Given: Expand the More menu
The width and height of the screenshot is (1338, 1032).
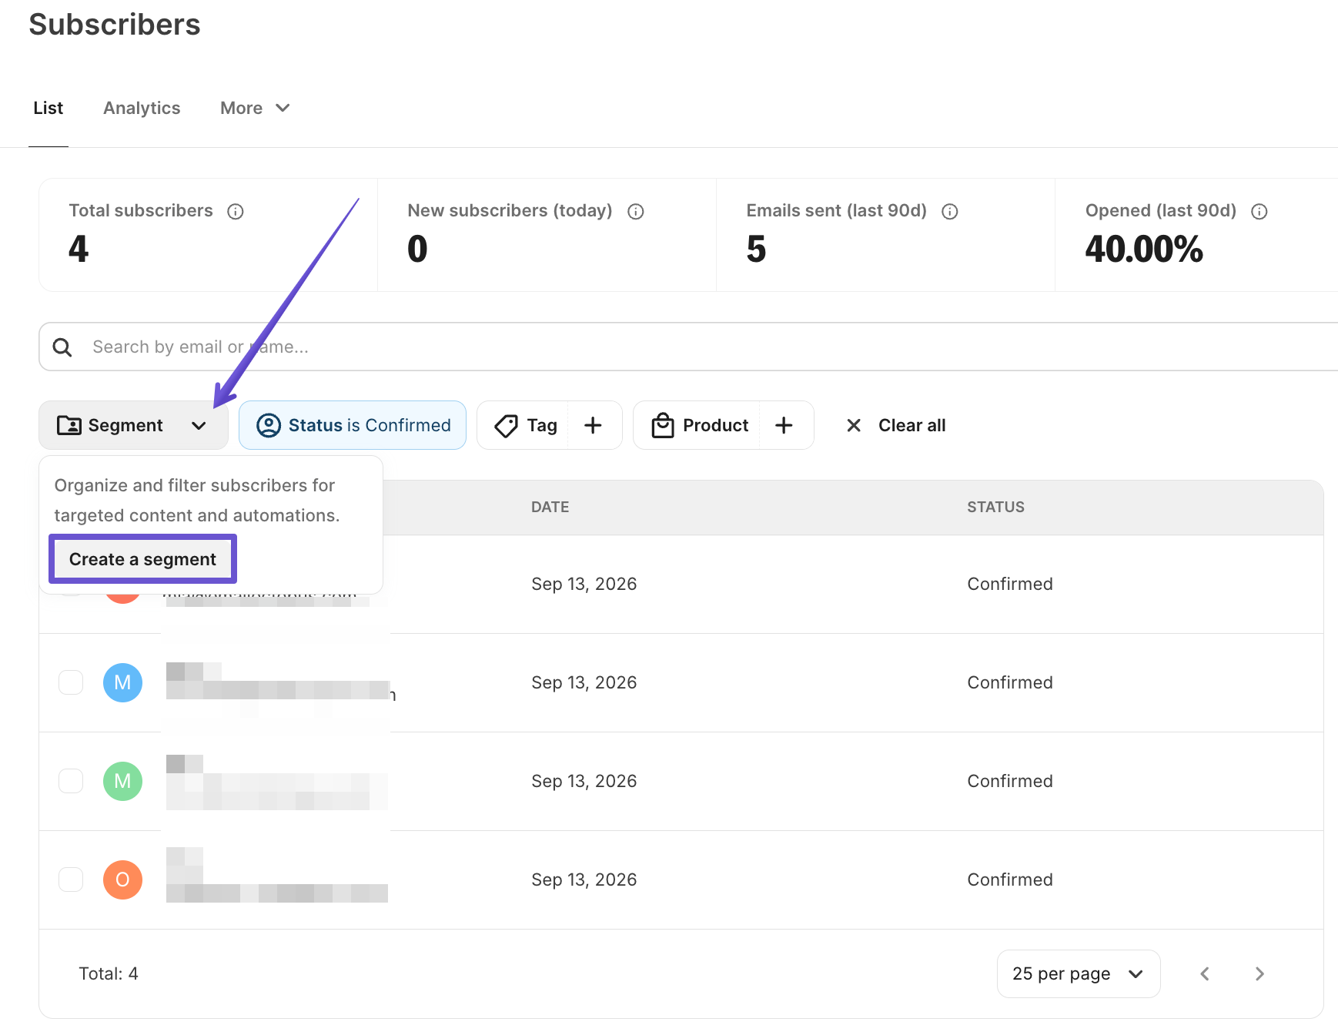Looking at the screenshot, I should (255, 108).
